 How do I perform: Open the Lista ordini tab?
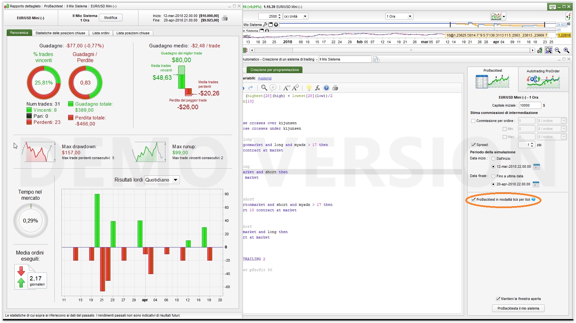point(101,33)
